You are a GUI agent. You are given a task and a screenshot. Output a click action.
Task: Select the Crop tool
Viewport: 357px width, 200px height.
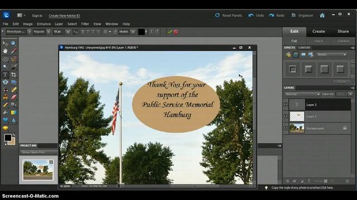pyautogui.click(x=13, y=74)
